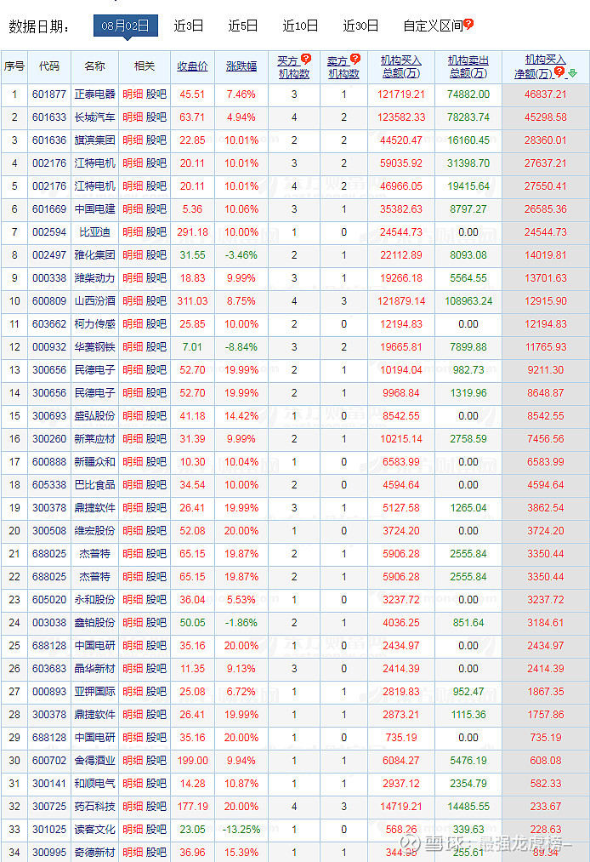This screenshot has width=590, height=862.
Task: Select net amount 46837.21
Action: (545, 94)
